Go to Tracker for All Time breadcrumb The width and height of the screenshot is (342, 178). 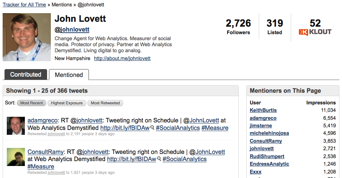[24, 5]
